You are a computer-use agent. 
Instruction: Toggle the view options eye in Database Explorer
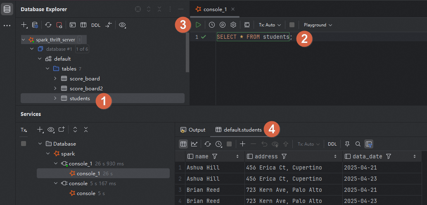[x=122, y=25]
